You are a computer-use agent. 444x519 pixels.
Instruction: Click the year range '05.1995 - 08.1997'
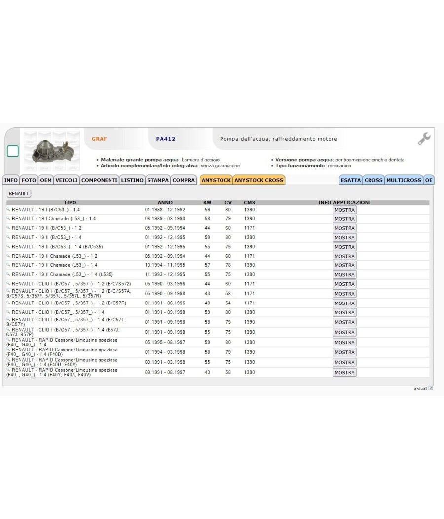coord(165,342)
